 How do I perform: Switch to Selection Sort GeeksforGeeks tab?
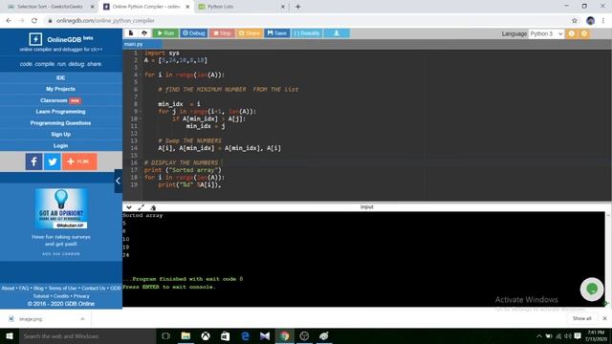point(50,7)
